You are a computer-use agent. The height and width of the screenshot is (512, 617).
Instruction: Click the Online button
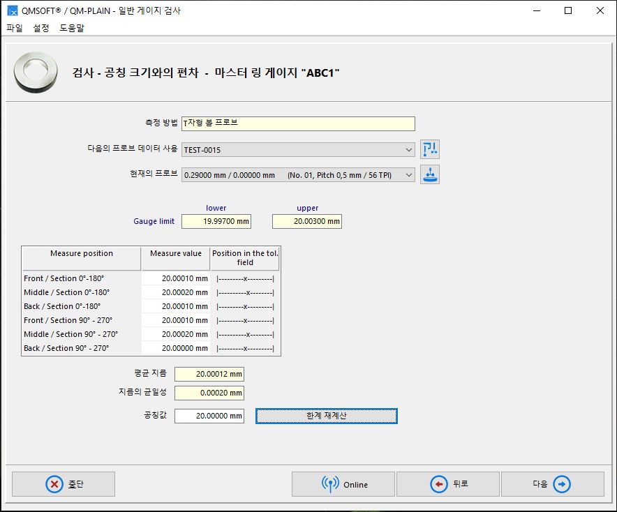(343, 484)
